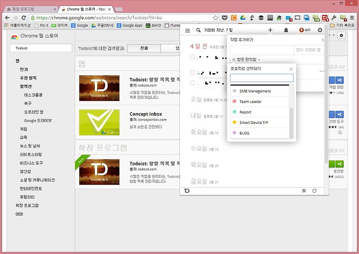359x254 pixels.
Task: Click the 화요일 day heading in Todoist
Action: pos(198,132)
